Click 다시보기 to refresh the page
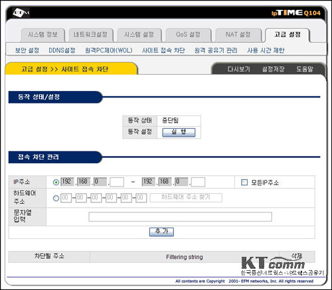 [239, 69]
